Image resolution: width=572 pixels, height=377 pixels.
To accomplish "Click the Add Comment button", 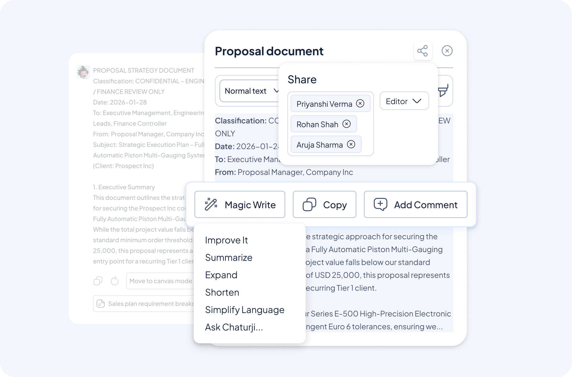I will [415, 205].
